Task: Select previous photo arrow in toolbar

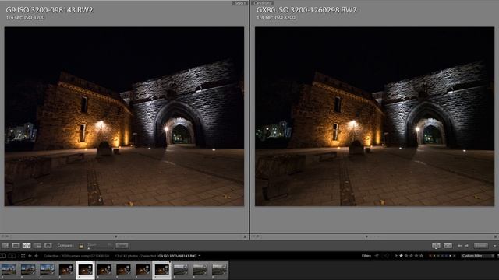Action: (x=460, y=246)
